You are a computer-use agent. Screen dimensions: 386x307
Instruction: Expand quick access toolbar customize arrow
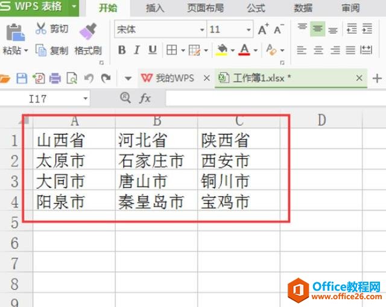pyautogui.click(x=128, y=79)
